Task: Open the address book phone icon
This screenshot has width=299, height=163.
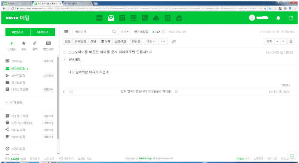Action: pos(145,18)
